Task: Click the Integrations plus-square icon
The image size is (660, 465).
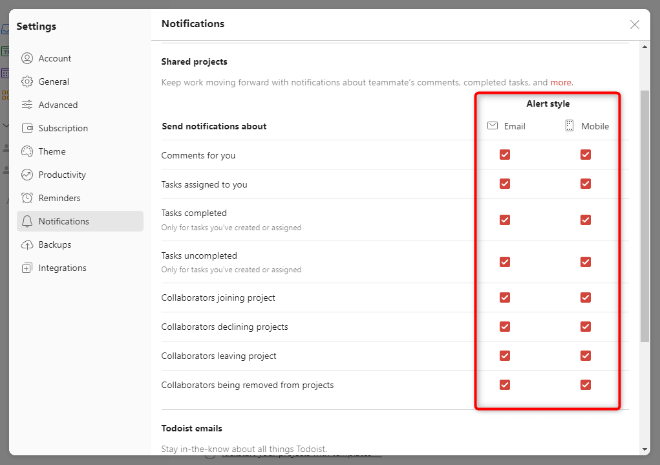Action: pyautogui.click(x=27, y=268)
